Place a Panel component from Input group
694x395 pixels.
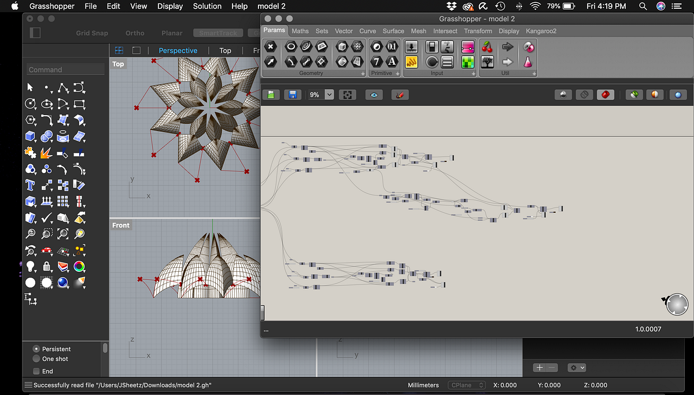coord(446,62)
